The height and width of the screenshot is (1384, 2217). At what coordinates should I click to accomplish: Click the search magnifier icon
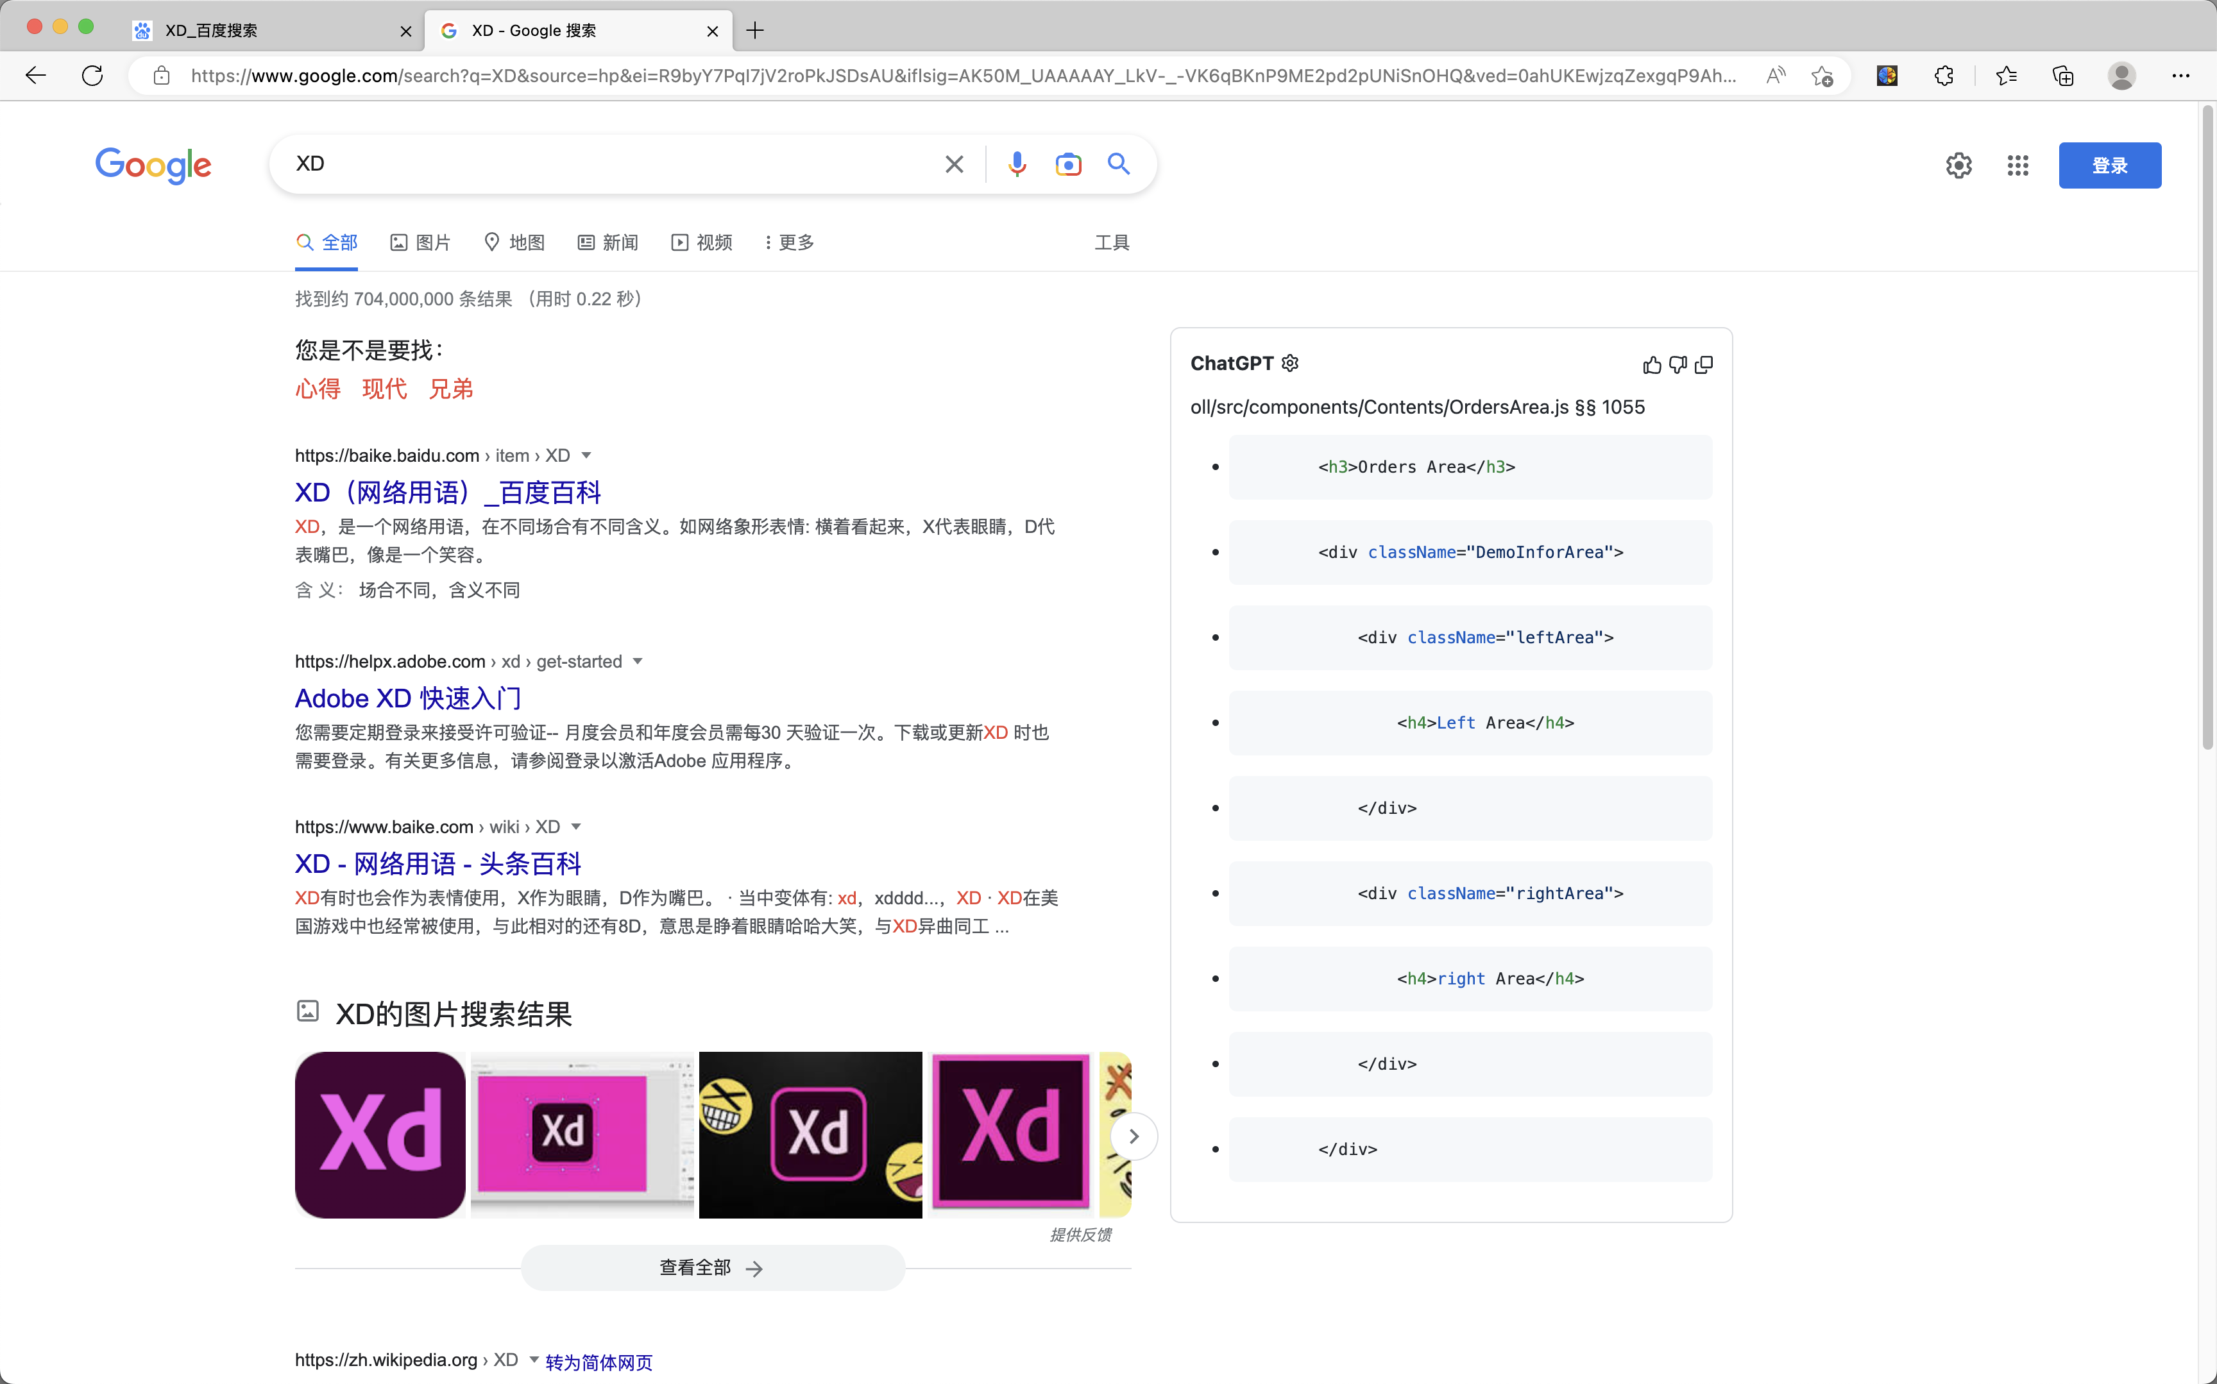[x=1117, y=164]
